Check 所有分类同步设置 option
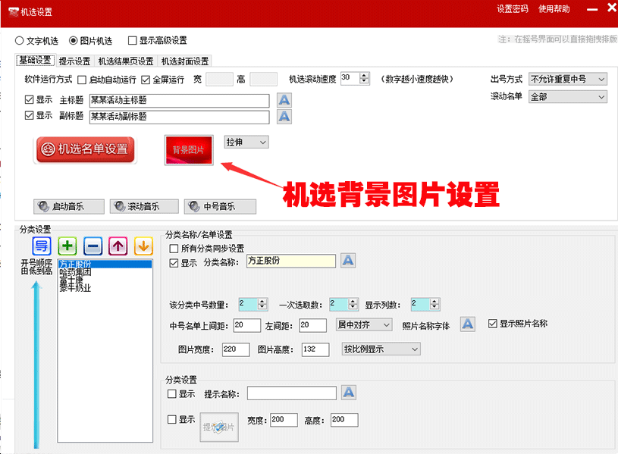618x454 pixels. (174, 249)
